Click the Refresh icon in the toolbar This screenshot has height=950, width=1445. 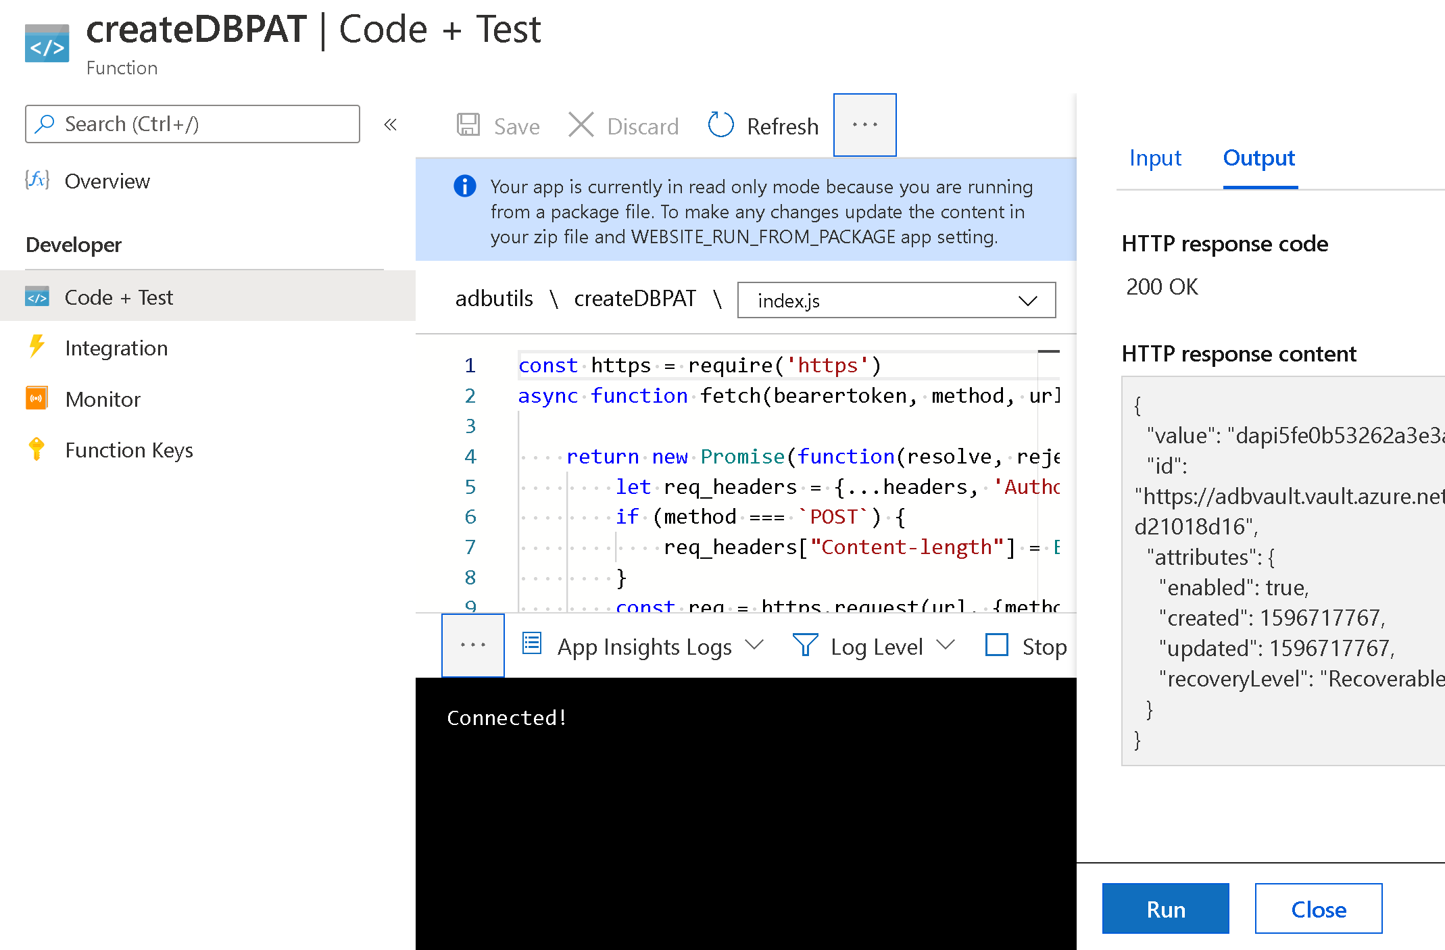720,125
